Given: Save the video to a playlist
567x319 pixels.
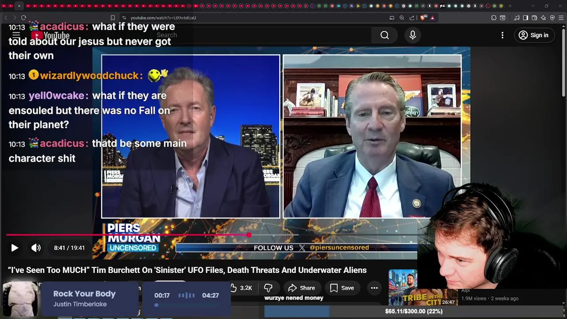Looking at the screenshot, I should tap(342, 288).
